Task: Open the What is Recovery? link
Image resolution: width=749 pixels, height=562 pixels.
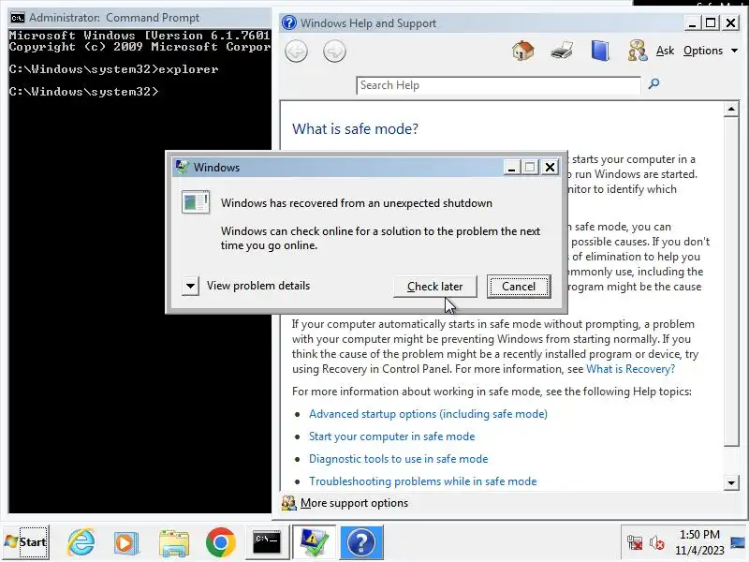Action: coord(630,369)
